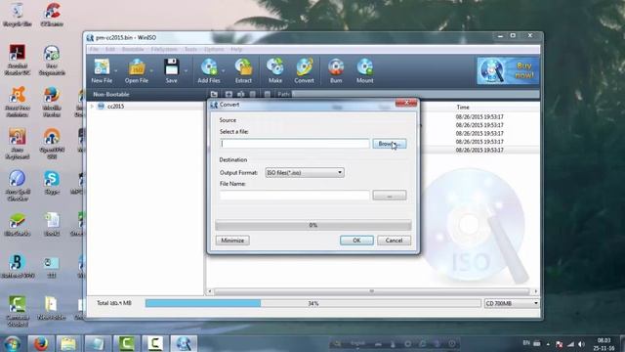Open the File menu
The image size is (625, 352).
(94, 49)
